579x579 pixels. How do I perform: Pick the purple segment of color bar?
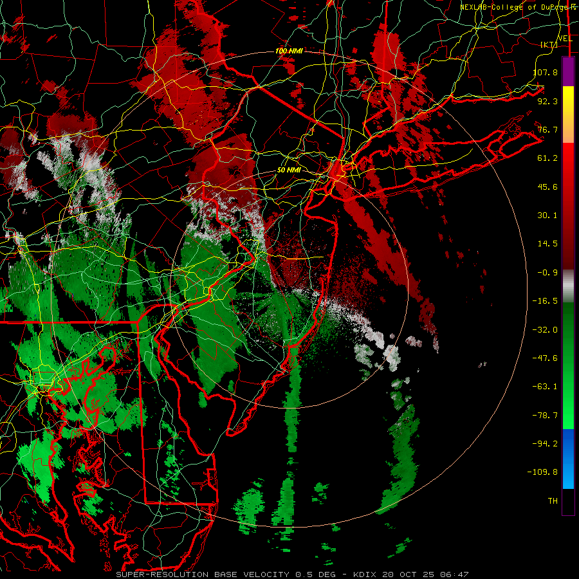point(568,71)
